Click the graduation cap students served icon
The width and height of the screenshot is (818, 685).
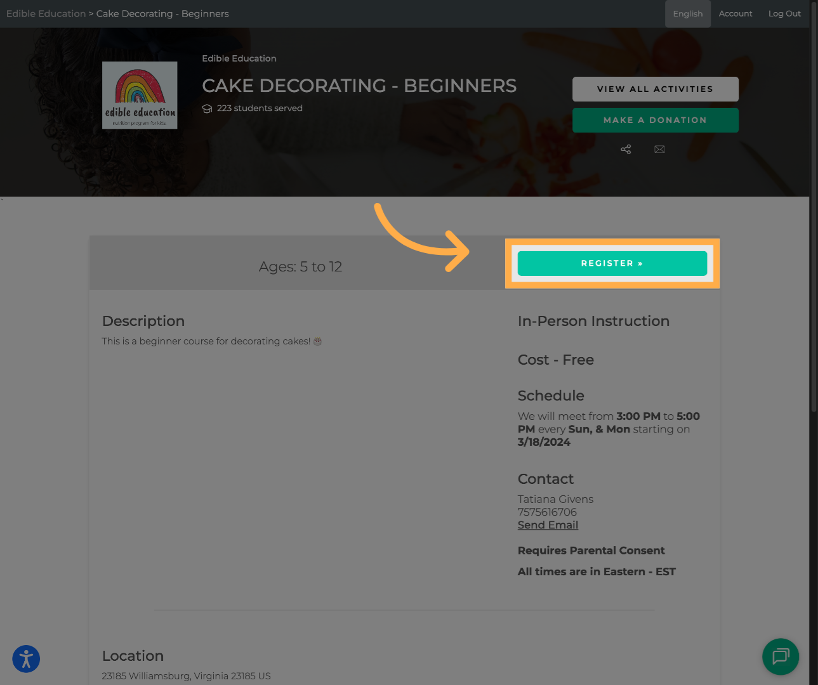207,108
